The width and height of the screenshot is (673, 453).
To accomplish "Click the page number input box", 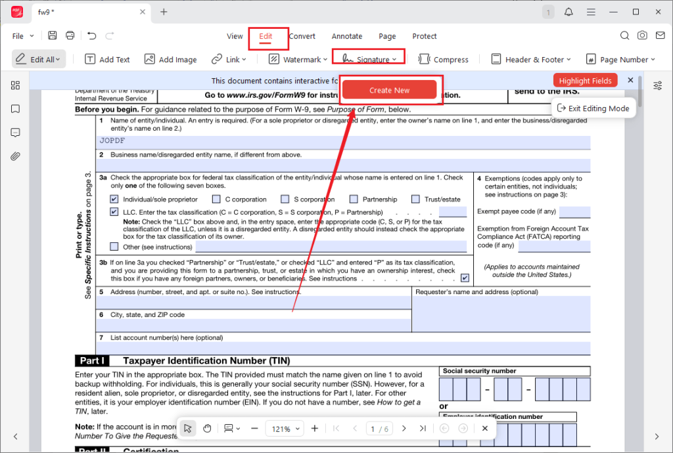I will click(x=379, y=429).
